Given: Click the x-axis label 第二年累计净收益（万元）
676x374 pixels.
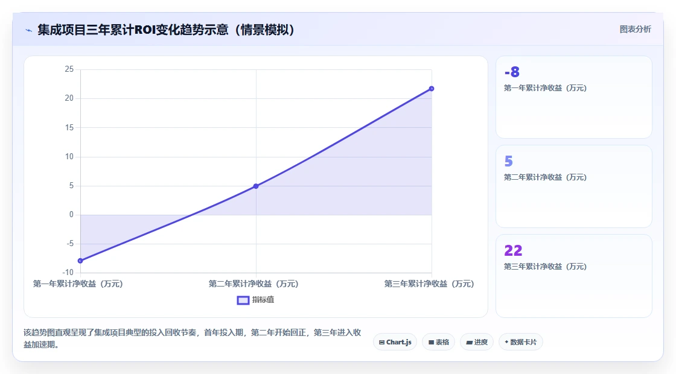Looking at the screenshot, I should (x=253, y=284).
